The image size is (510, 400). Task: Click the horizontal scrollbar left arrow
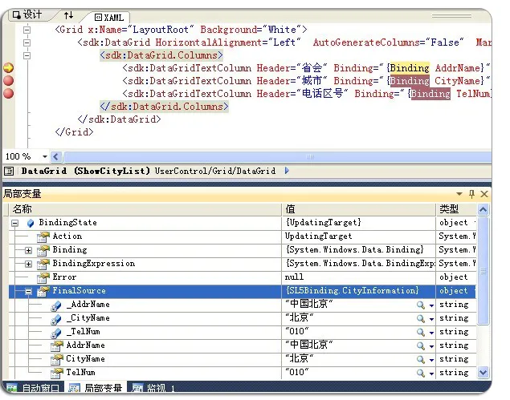pos(56,157)
